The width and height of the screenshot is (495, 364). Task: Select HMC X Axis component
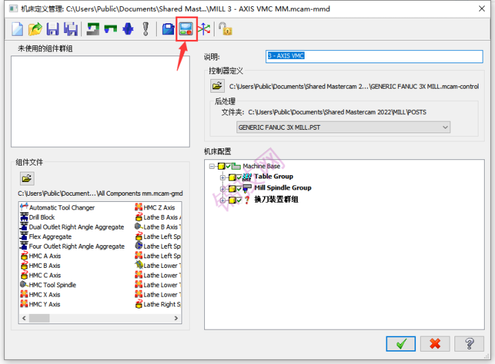pos(41,295)
